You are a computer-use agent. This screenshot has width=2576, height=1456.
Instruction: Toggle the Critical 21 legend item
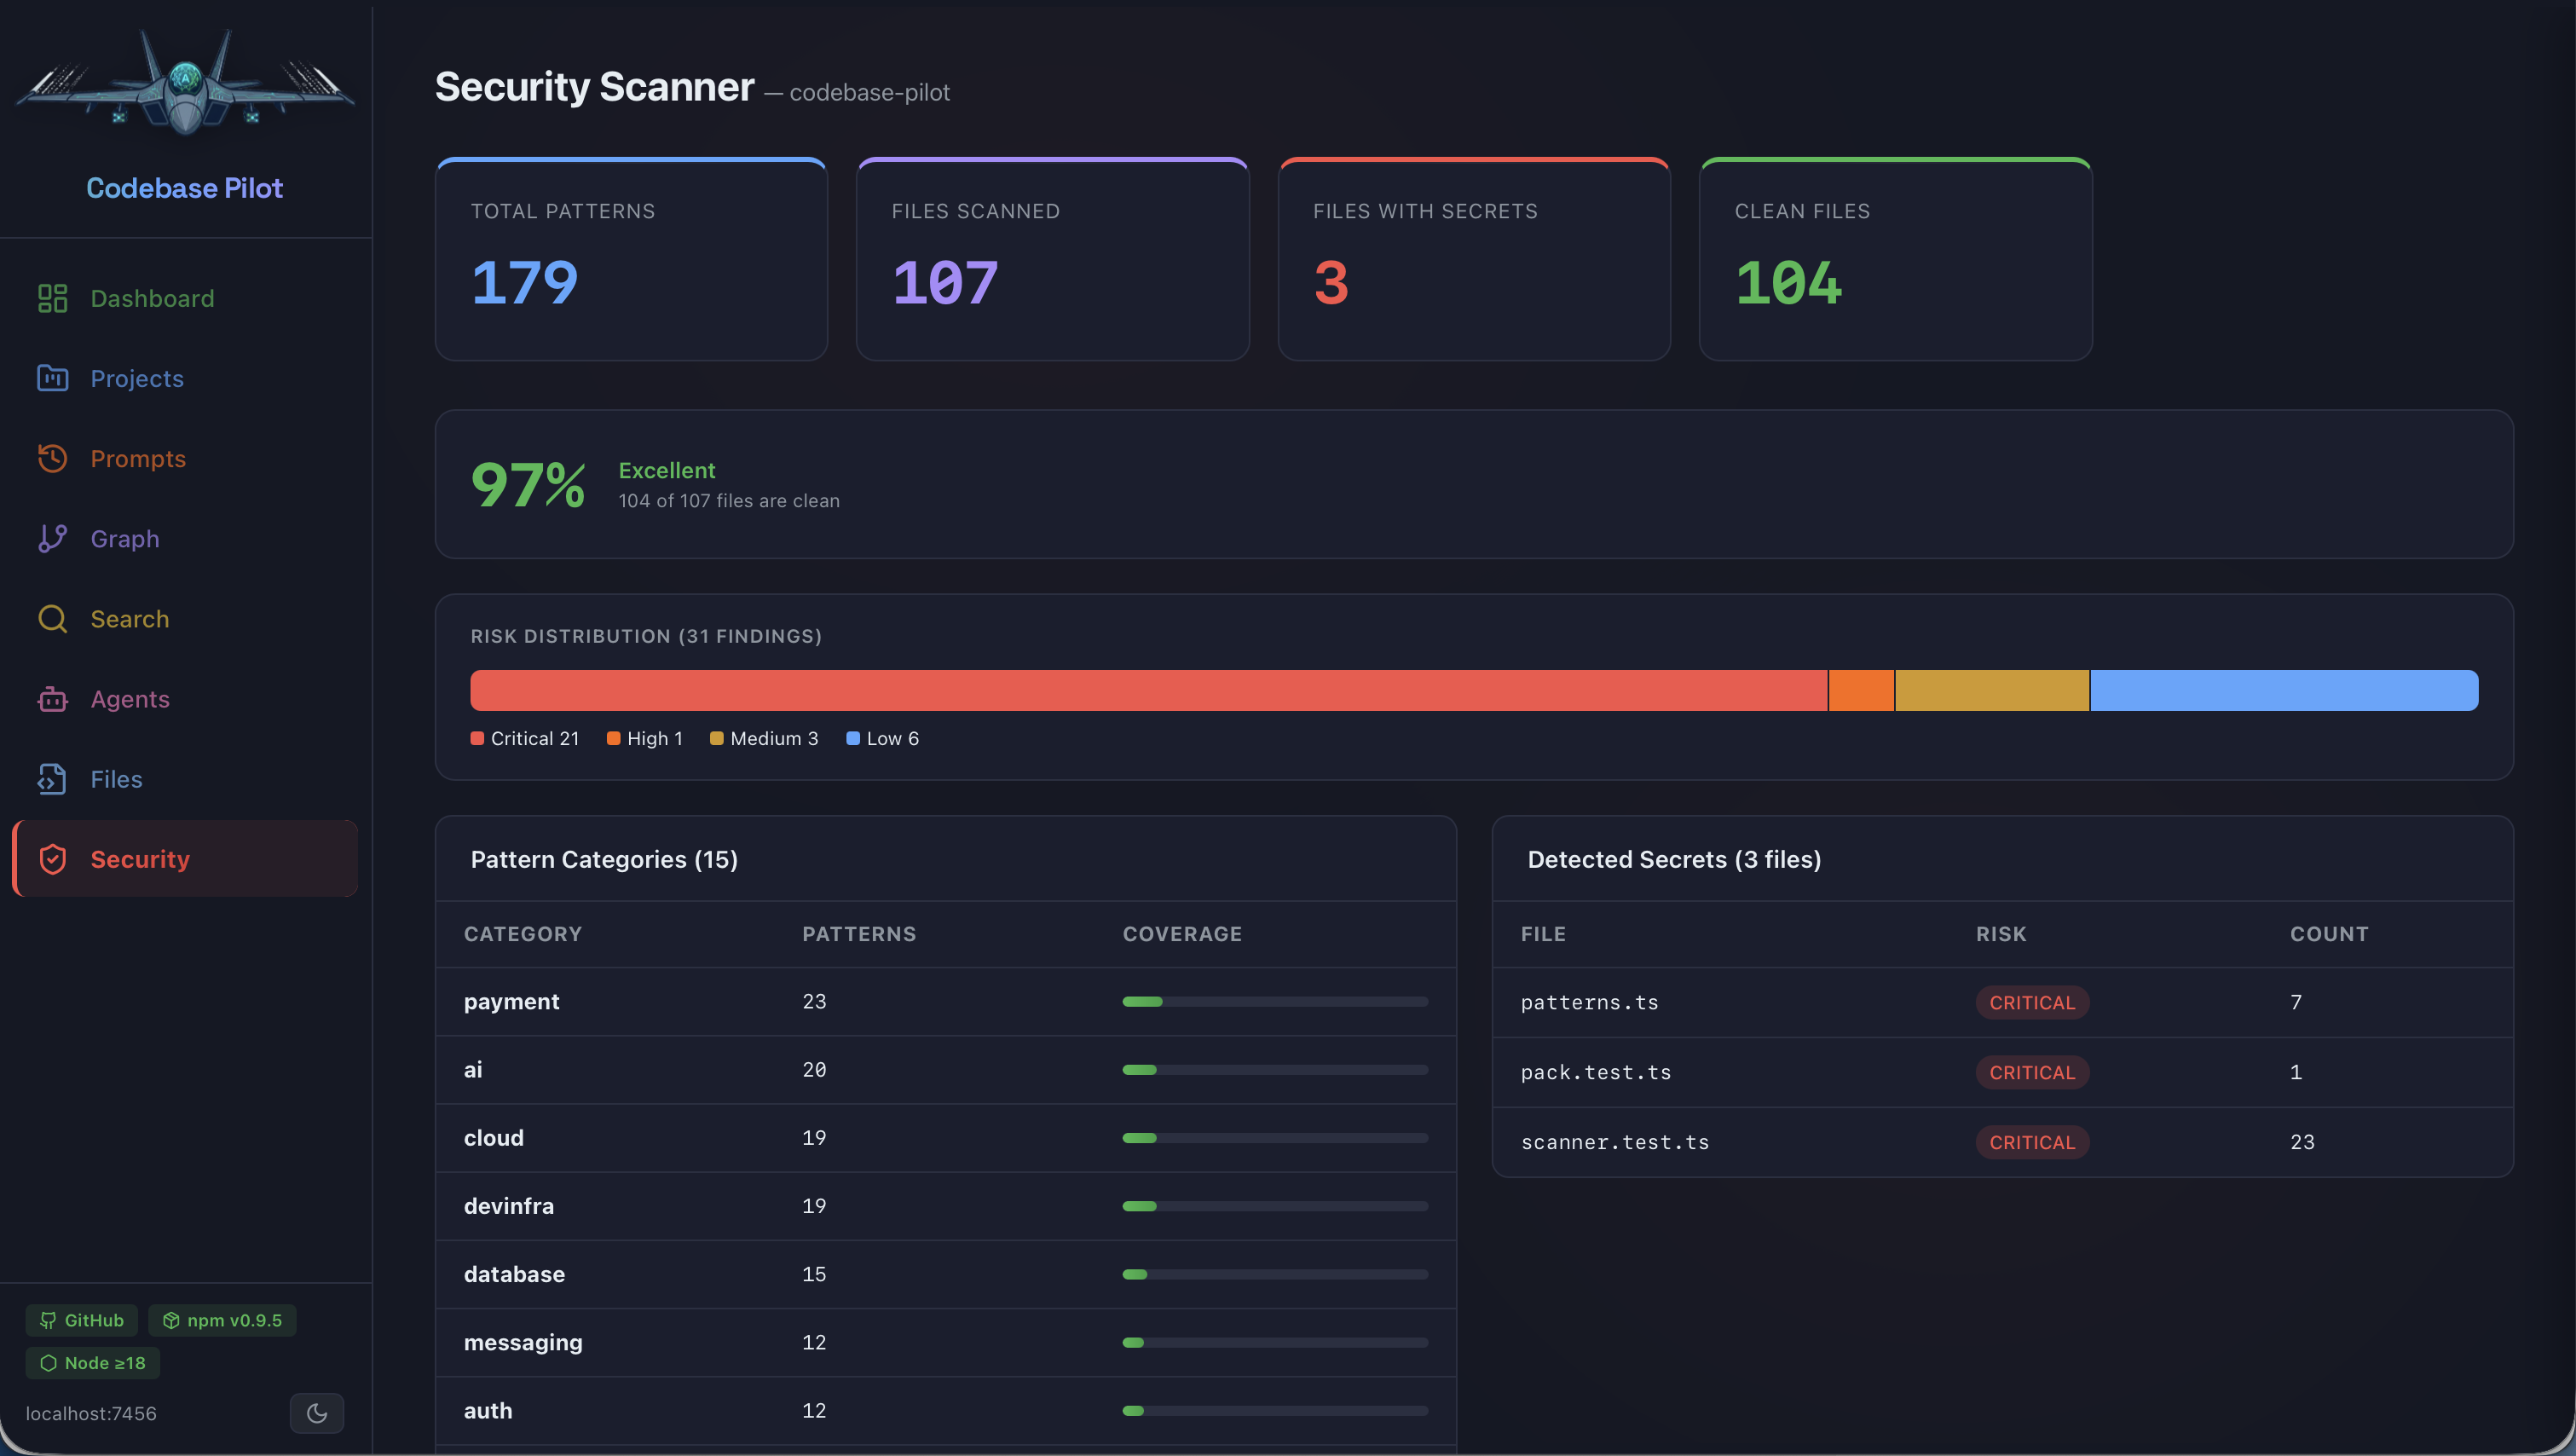pos(524,738)
